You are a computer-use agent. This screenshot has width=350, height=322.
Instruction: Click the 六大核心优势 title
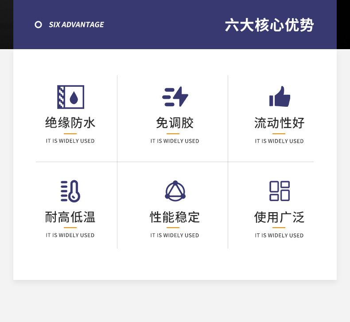[x=269, y=25]
